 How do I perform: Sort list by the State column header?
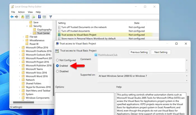[x=137, y=23]
